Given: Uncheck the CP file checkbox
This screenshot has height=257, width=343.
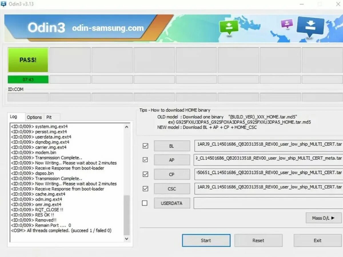Looking at the screenshot, I should click(145, 174).
